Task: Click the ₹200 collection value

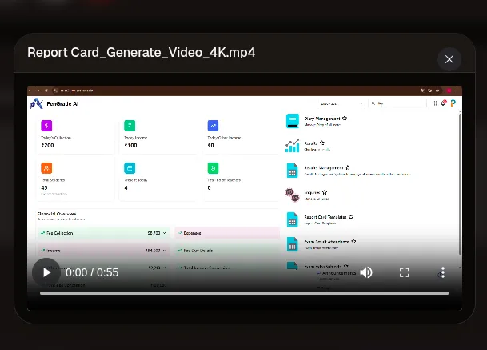Action: click(x=47, y=145)
